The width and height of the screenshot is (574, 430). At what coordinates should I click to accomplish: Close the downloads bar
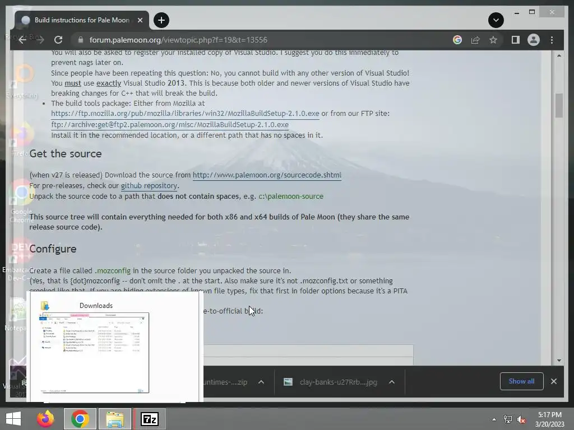[553, 381]
